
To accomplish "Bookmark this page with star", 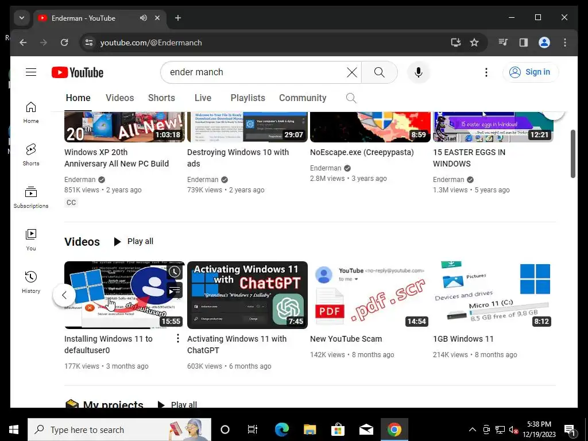I will (474, 42).
